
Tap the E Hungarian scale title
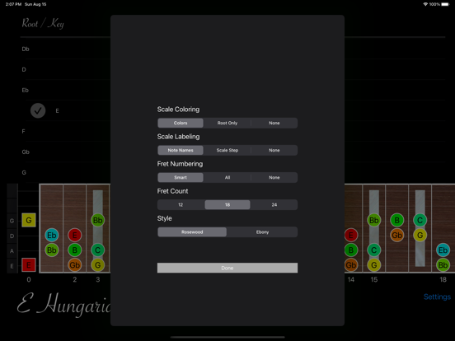pos(63,305)
